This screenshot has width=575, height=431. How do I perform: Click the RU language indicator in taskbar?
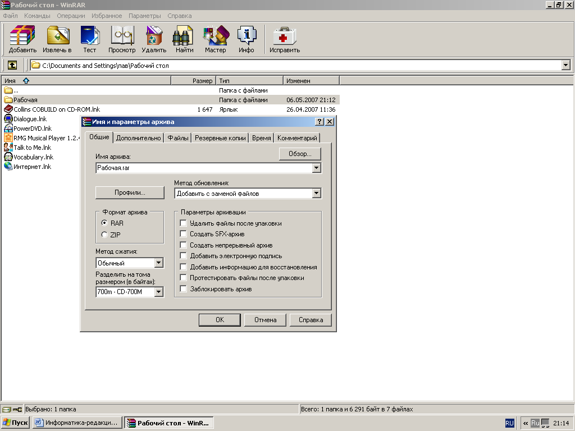(509, 423)
